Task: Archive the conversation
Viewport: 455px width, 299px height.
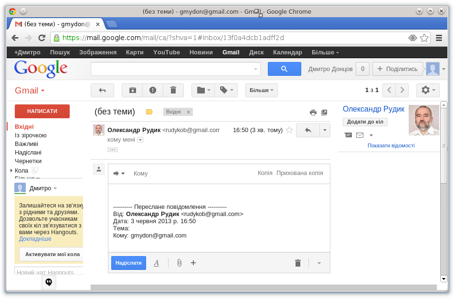Action: pos(132,91)
